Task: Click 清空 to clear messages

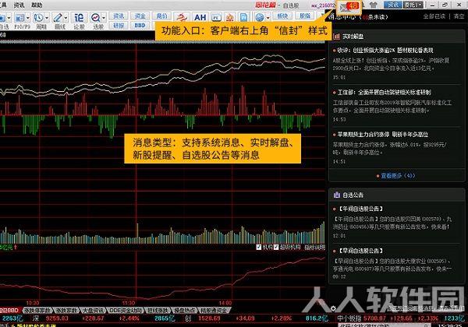Action: pos(459,16)
